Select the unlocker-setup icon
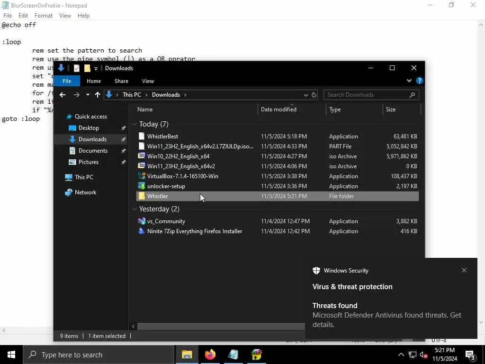 click(x=142, y=186)
